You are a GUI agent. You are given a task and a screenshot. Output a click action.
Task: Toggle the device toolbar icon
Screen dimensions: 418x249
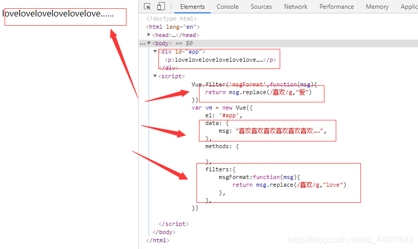(161, 6)
